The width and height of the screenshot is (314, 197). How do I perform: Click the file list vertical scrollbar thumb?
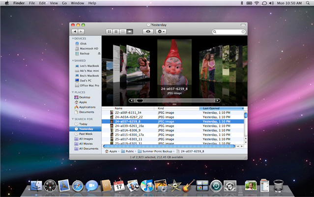tap(246, 115)
